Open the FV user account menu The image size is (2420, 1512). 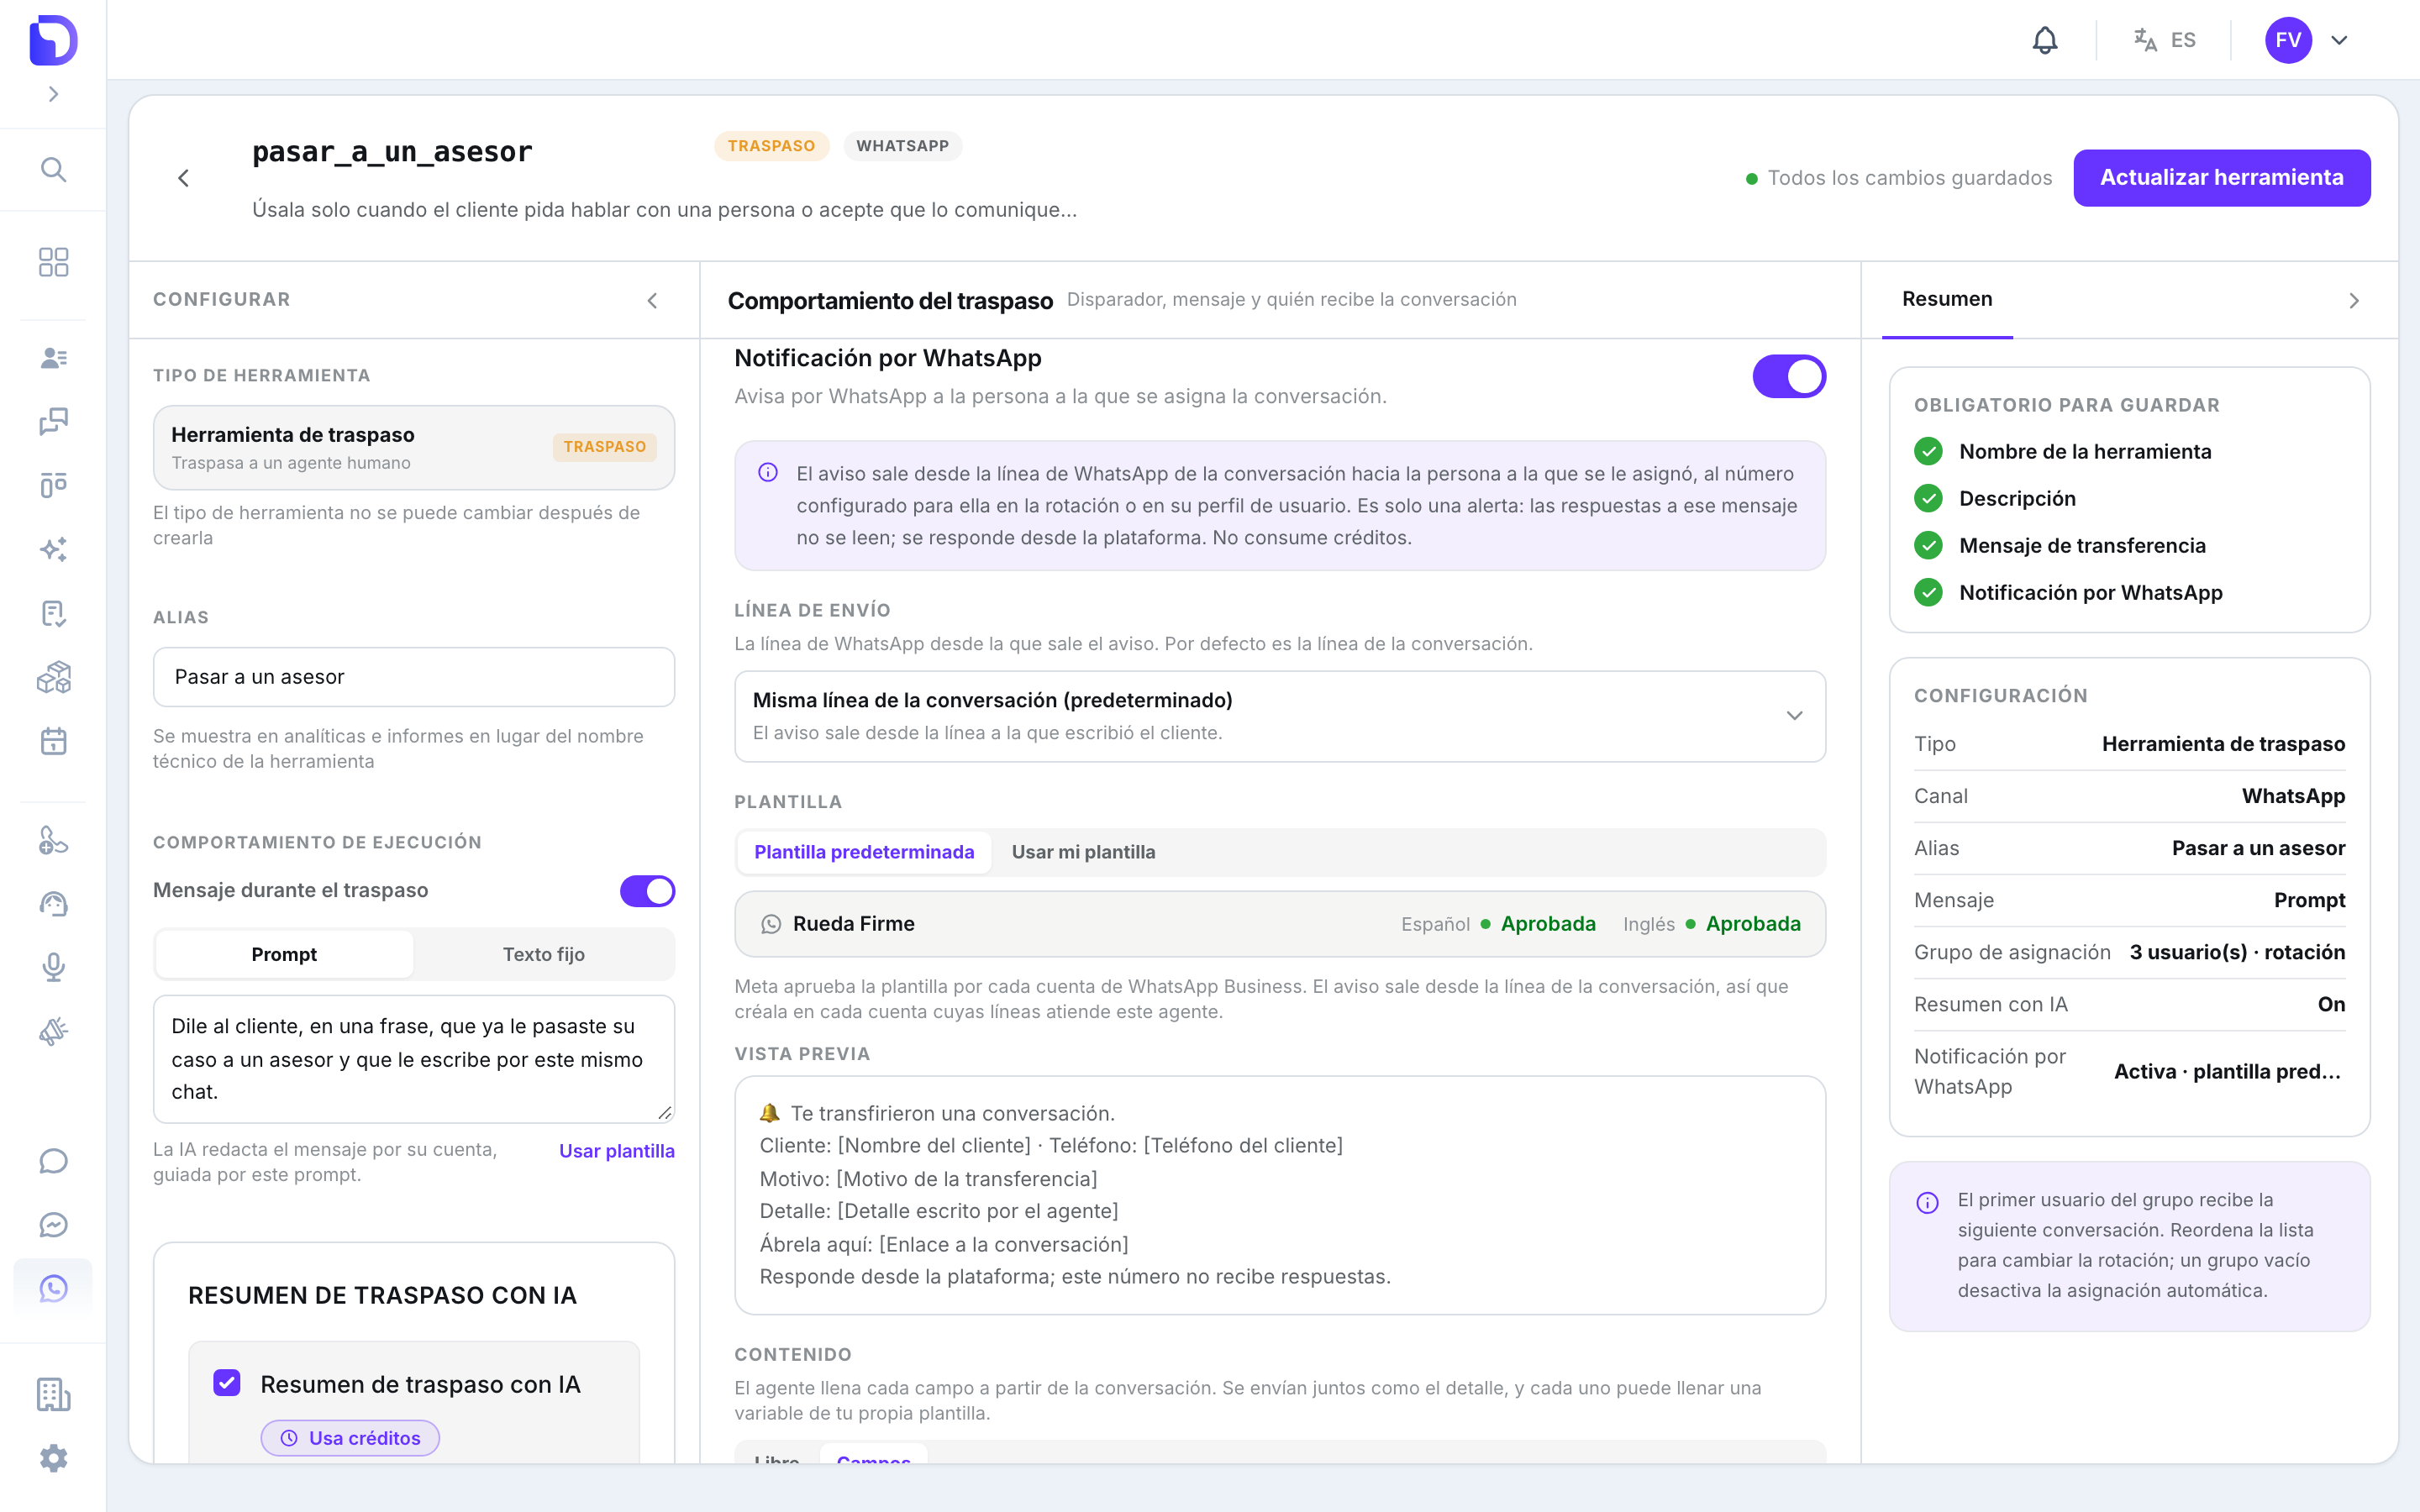(2307, 40)
